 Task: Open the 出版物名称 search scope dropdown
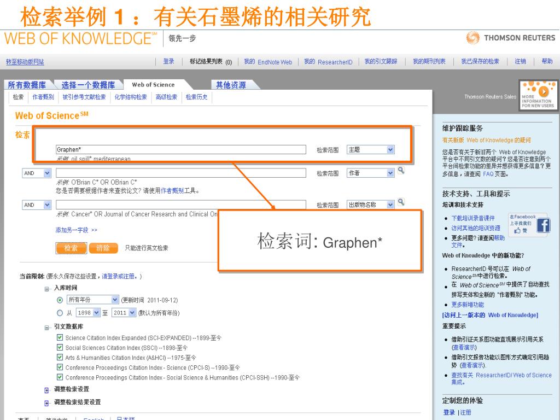[x=371, y=205]
